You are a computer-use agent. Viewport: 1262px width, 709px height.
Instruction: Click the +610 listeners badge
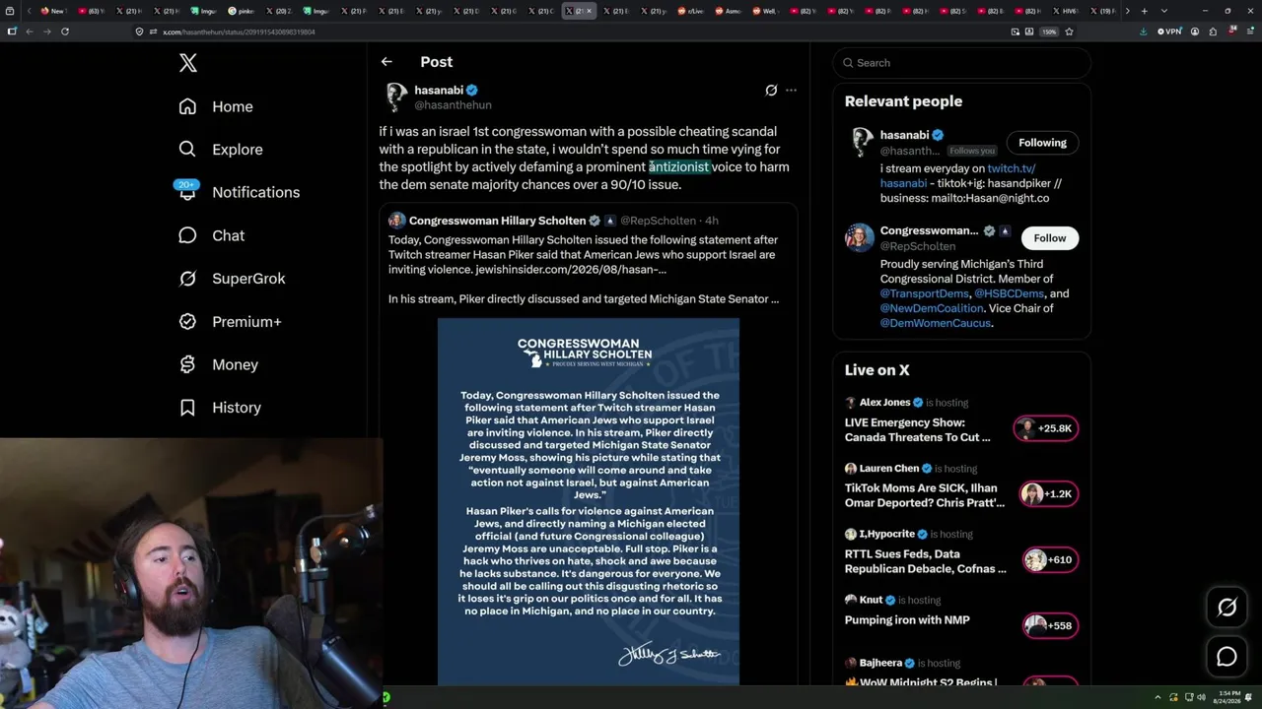(x=1050, y=560)
